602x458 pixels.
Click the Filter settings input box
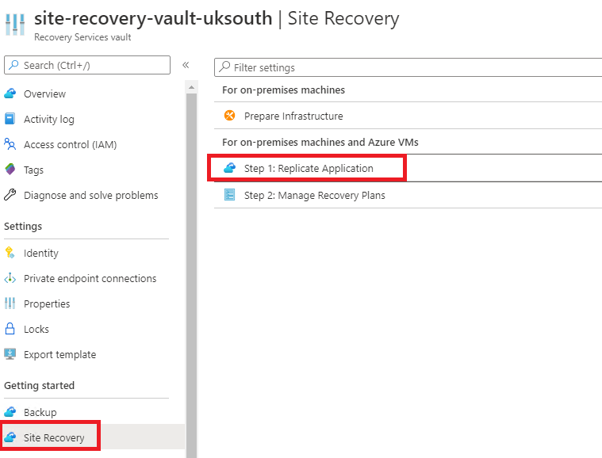click(x=408, y=67)
